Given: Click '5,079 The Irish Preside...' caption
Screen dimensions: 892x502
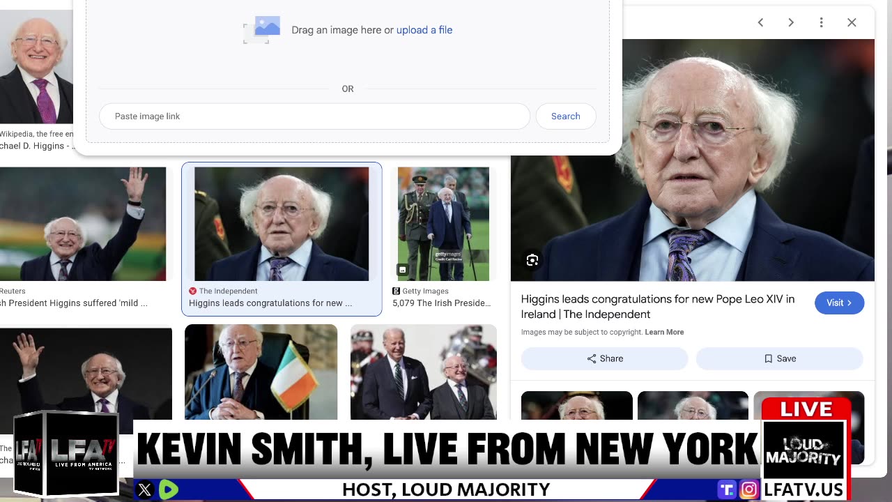Looking at the screenshot, I should point(442,303).
